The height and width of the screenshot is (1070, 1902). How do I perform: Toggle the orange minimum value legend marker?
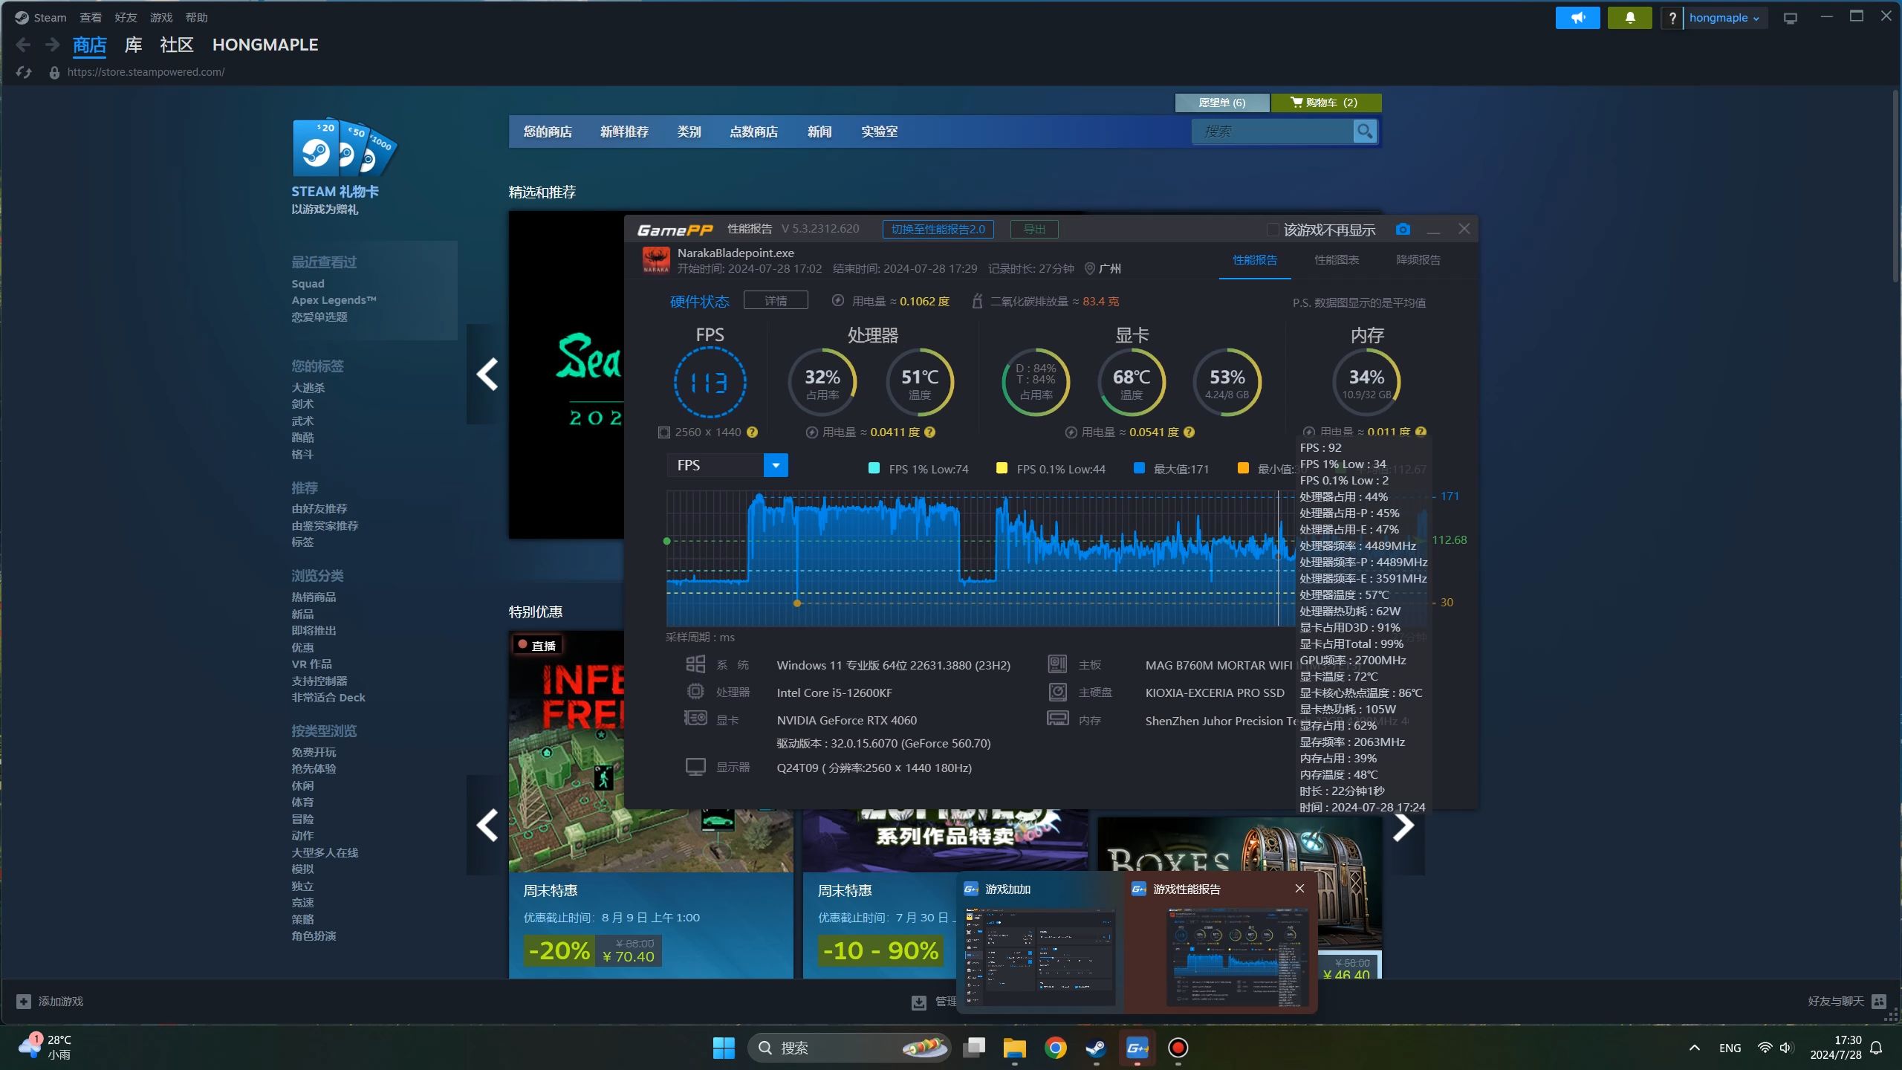(1243, 468)
